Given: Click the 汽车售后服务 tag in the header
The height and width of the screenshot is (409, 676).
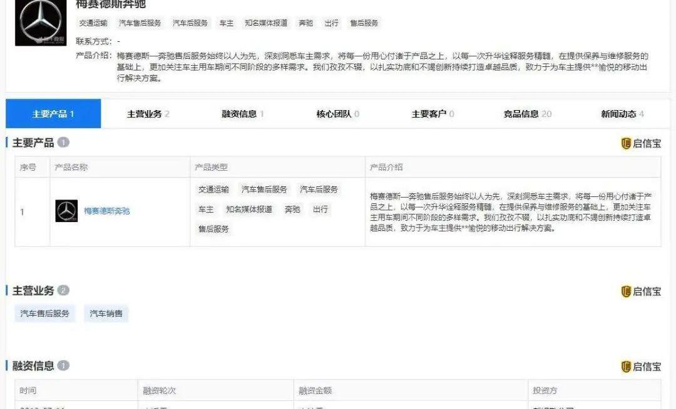Looking at the screenshot, I should coord(140,23).
